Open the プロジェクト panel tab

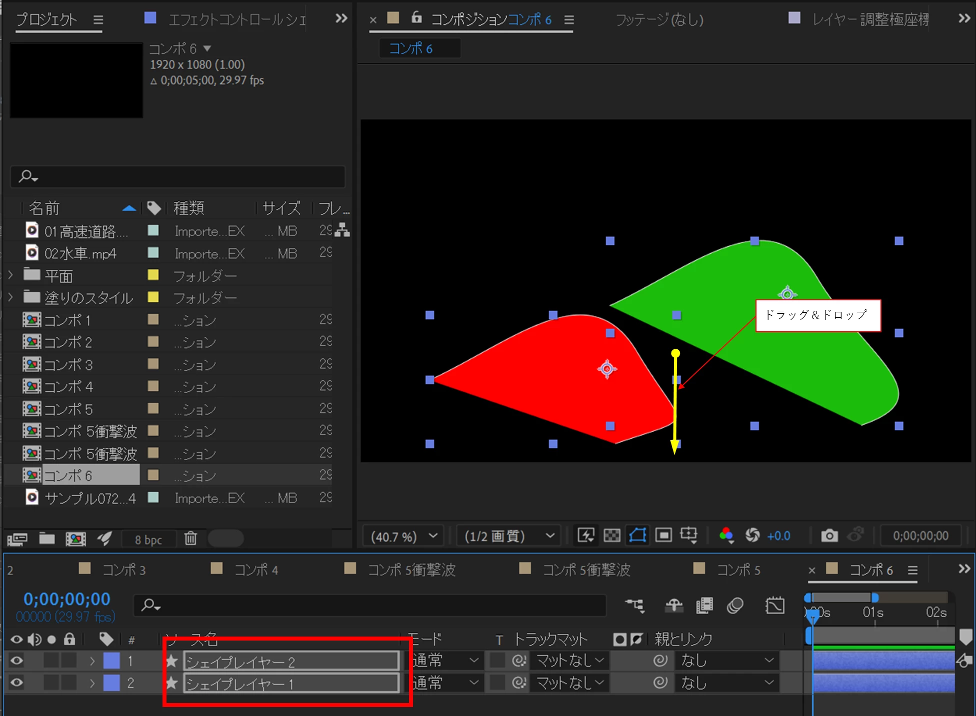(x=47, y=20)
